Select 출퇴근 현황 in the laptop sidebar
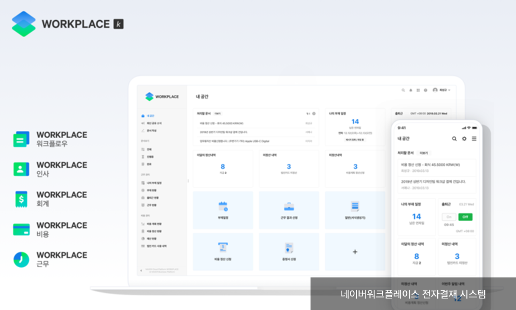The height and width of the screenshot is (310, 516). click(x=150, y=198)
